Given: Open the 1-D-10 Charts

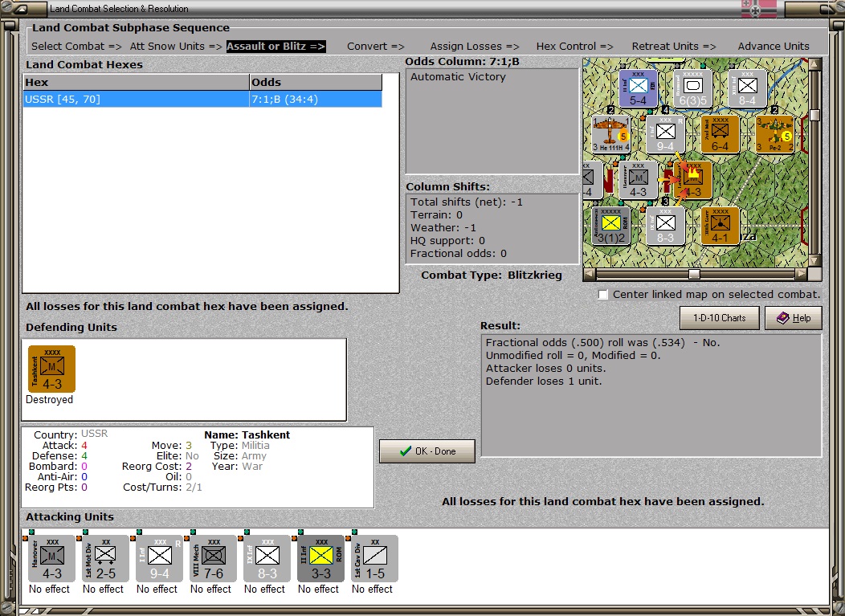Looking at the screenshot, I should (720, 318).
